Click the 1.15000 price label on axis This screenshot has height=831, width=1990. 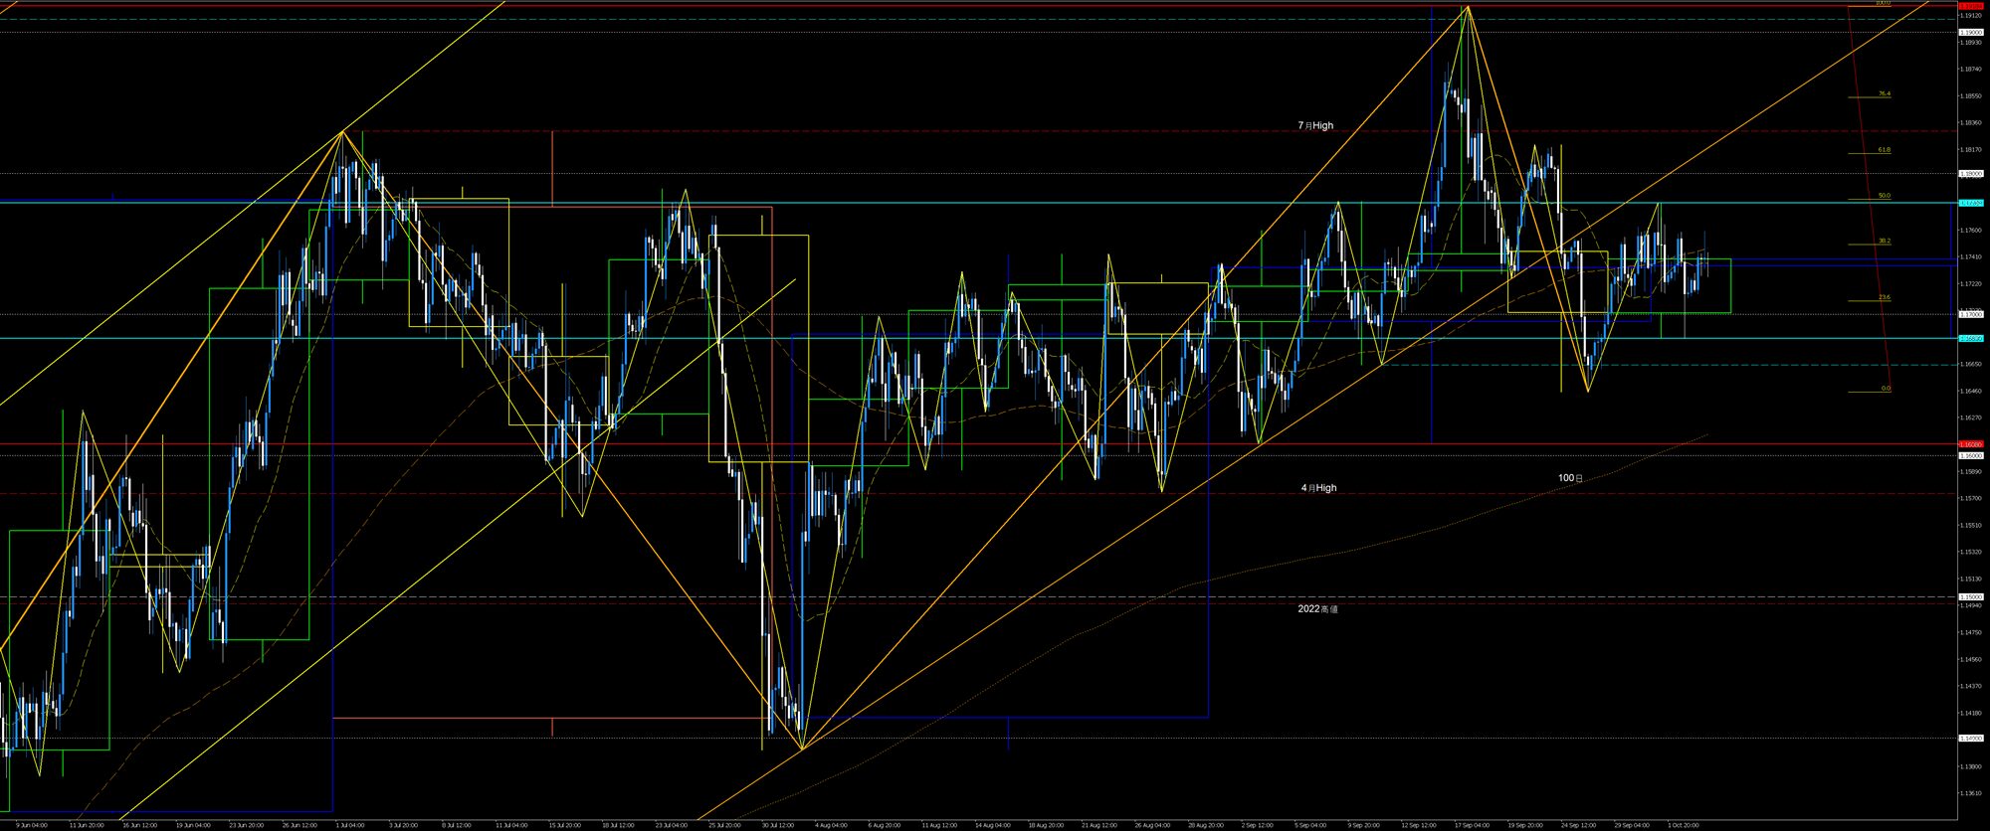1970,597
